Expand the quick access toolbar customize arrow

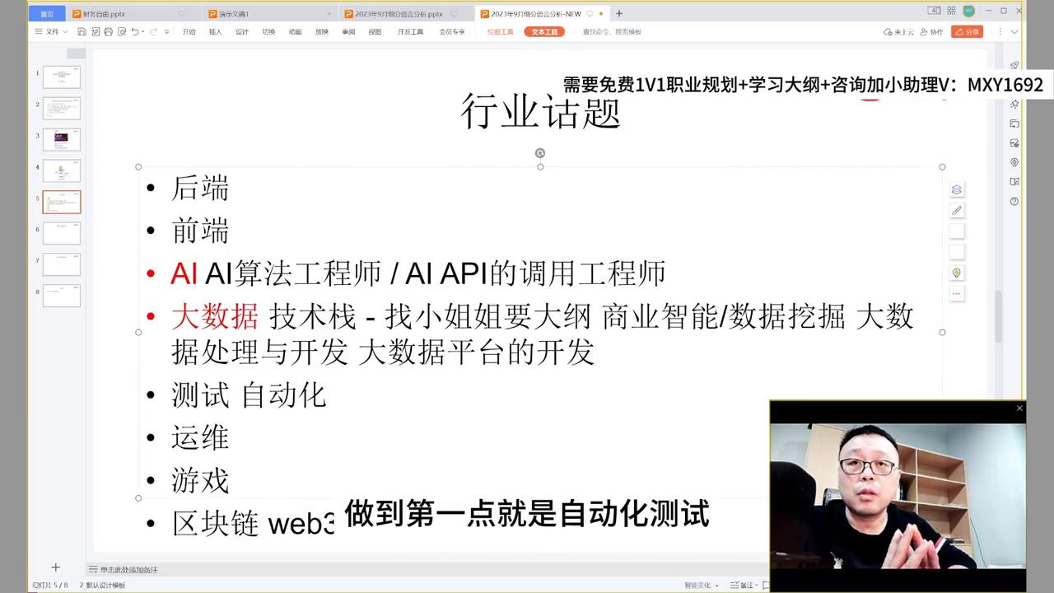pos(166,31)
